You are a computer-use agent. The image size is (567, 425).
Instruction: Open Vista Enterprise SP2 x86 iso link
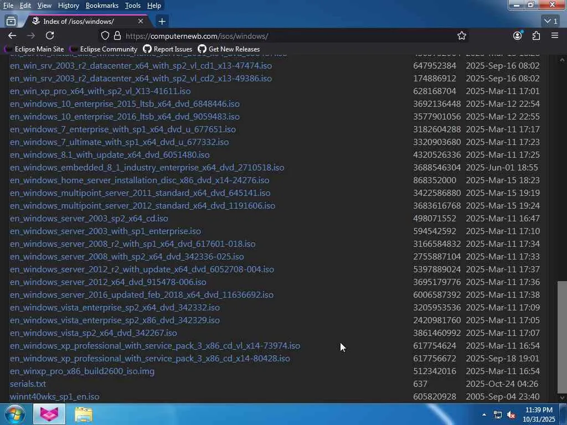point(115,320)
